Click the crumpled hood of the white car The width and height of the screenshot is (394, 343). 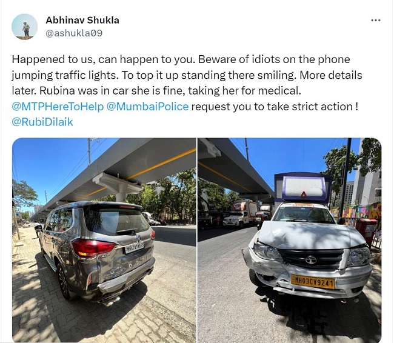pos(308,234)
